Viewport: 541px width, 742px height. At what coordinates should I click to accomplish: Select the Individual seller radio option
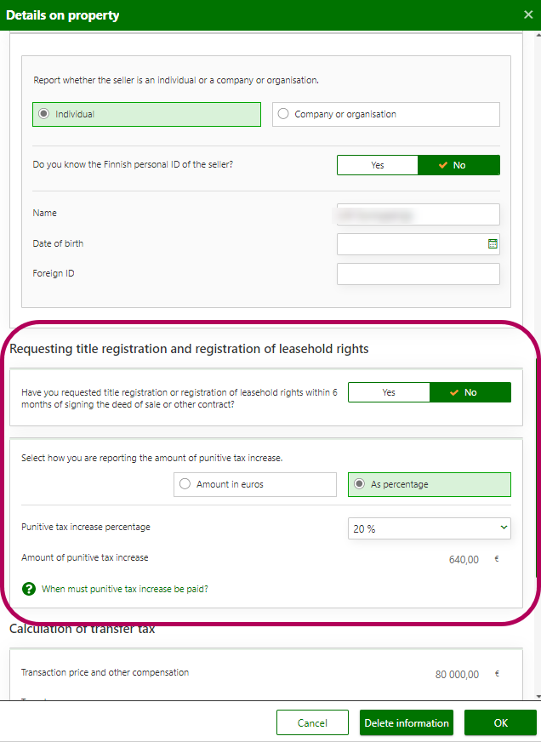point(44,114)
